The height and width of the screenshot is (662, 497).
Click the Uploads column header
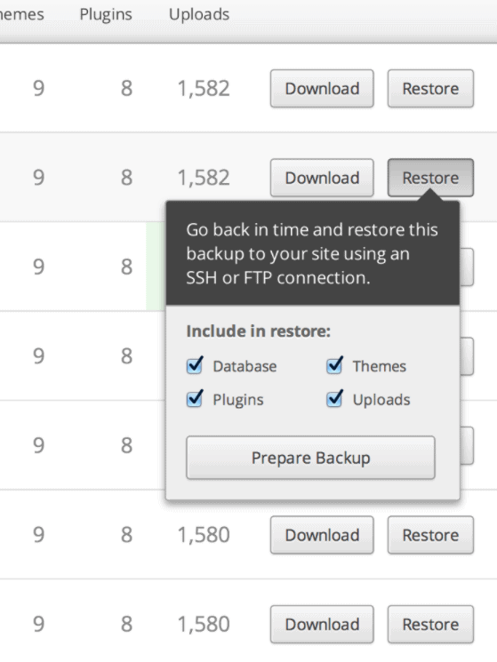point(199,14)
